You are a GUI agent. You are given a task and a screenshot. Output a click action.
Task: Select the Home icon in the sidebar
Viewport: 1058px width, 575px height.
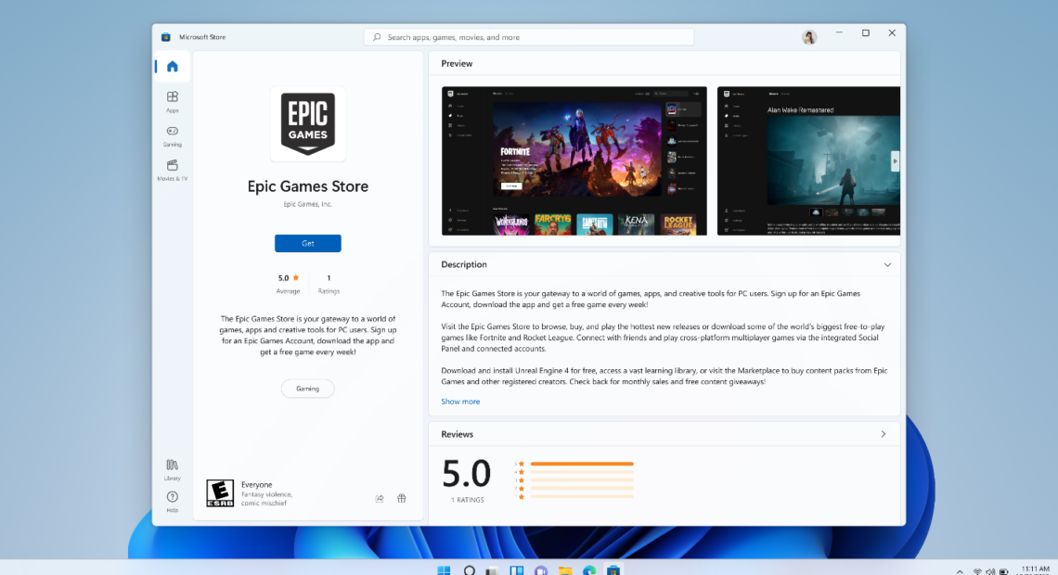[x=172, y=66]
